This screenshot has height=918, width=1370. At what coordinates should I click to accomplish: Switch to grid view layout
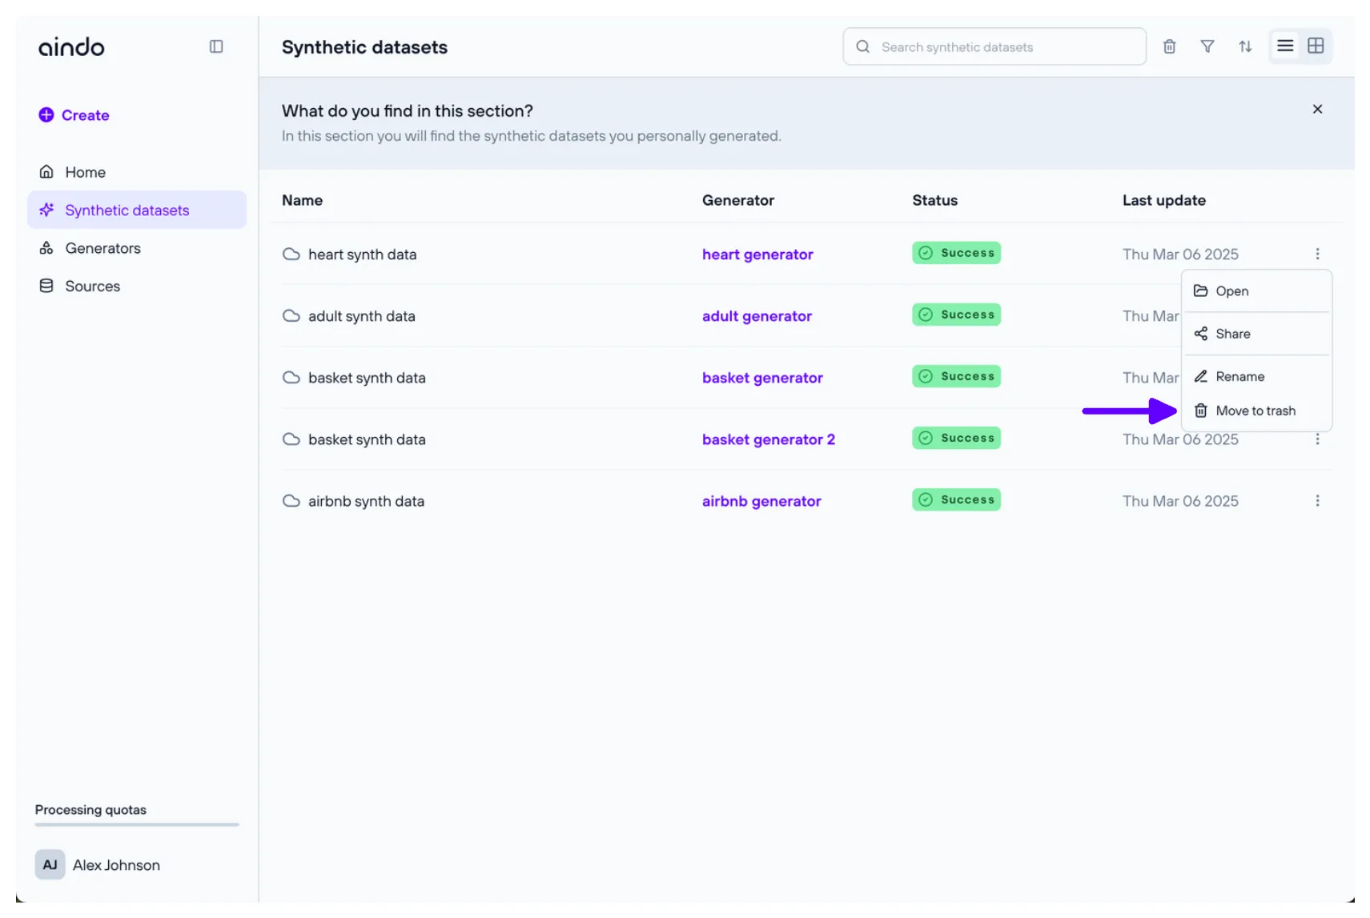(1315, 46)
